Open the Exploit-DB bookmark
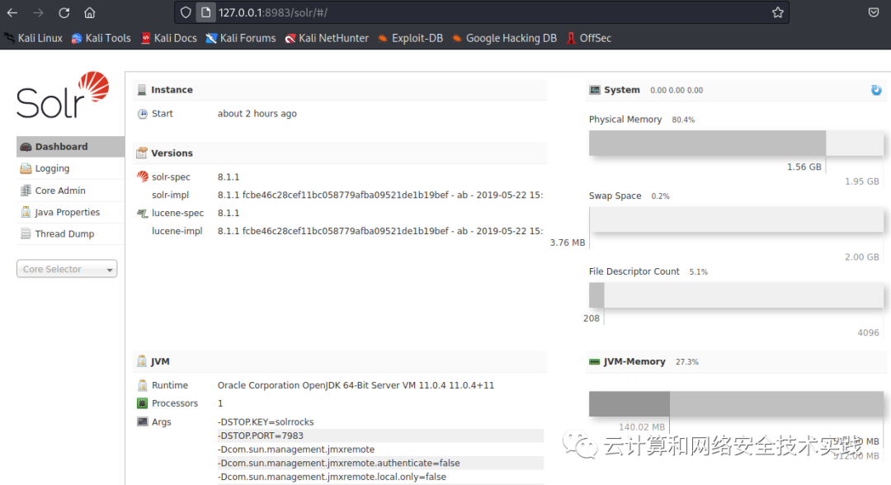Screen dimensions: 891x485 410,38
